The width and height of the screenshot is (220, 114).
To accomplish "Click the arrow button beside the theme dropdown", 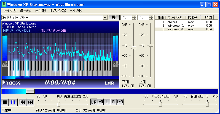I will click(114, 18).
